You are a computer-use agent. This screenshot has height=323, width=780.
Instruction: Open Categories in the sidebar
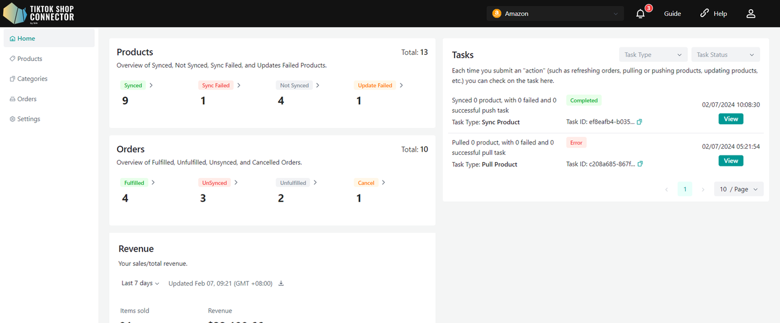(x=32, y=79)
